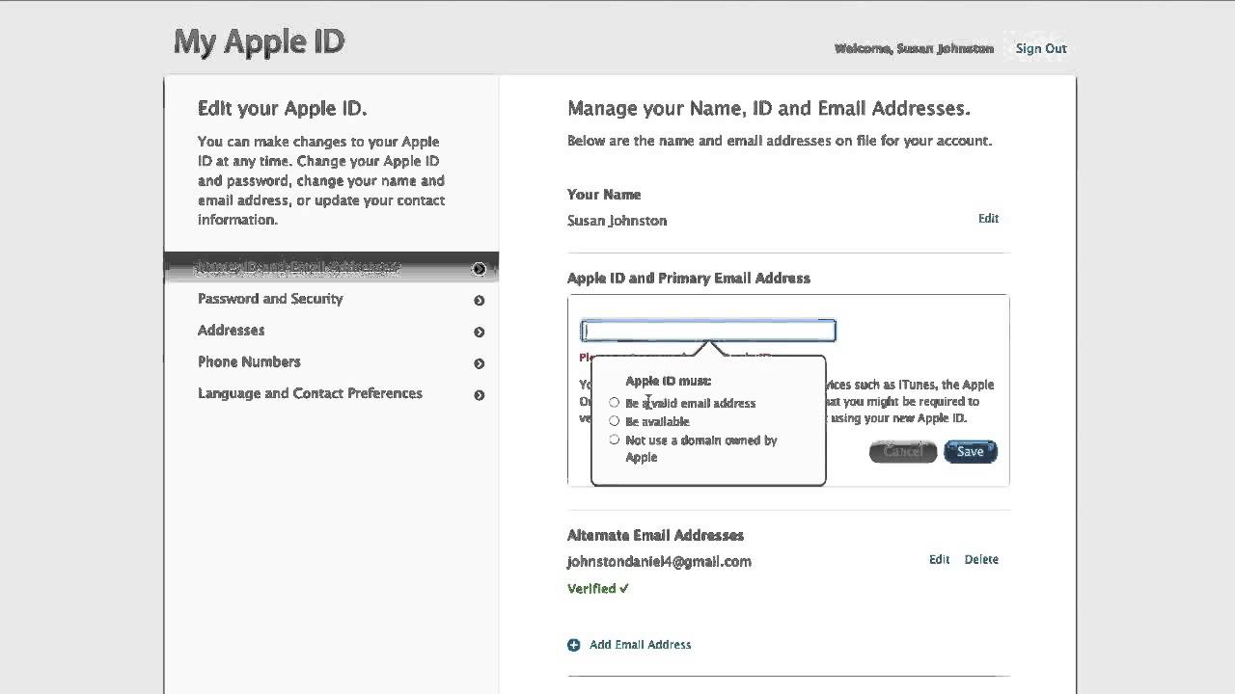
Task: Delete the alternate email address
Action: pyautogui.click(x=981, y=559)
